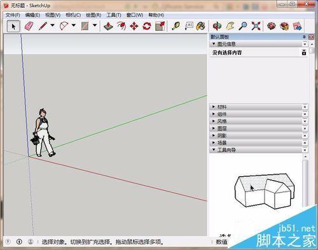Choose the Orbit tool
The width and height of the screenshot is (318, 250).
(217, 26)
